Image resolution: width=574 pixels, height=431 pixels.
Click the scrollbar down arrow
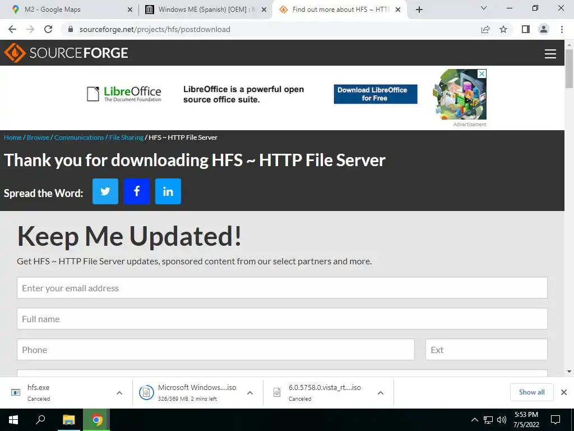(x=569, y=372)
